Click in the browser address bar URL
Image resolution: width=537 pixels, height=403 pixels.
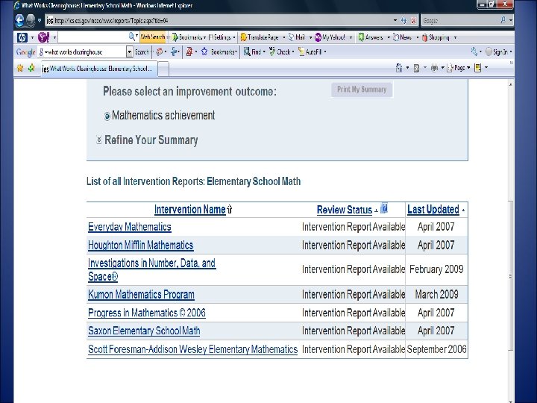pos(219,21)
